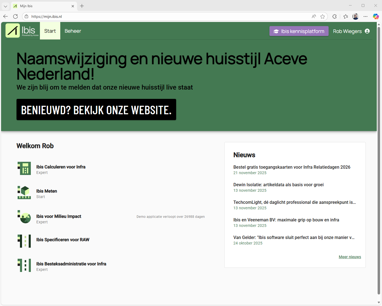Click BENIEUWD? BEKIJK ONZE WEBSITE
Screen dimensions: 382x306
click(96, 110)
